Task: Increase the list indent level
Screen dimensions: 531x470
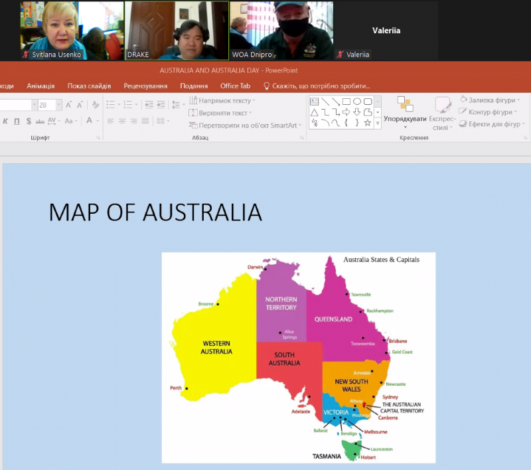Action: tap(161, 105)
